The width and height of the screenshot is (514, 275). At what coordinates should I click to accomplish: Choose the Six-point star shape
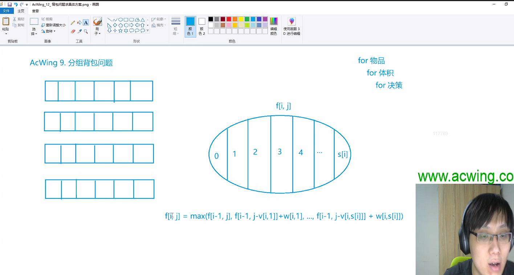(126, 31)
